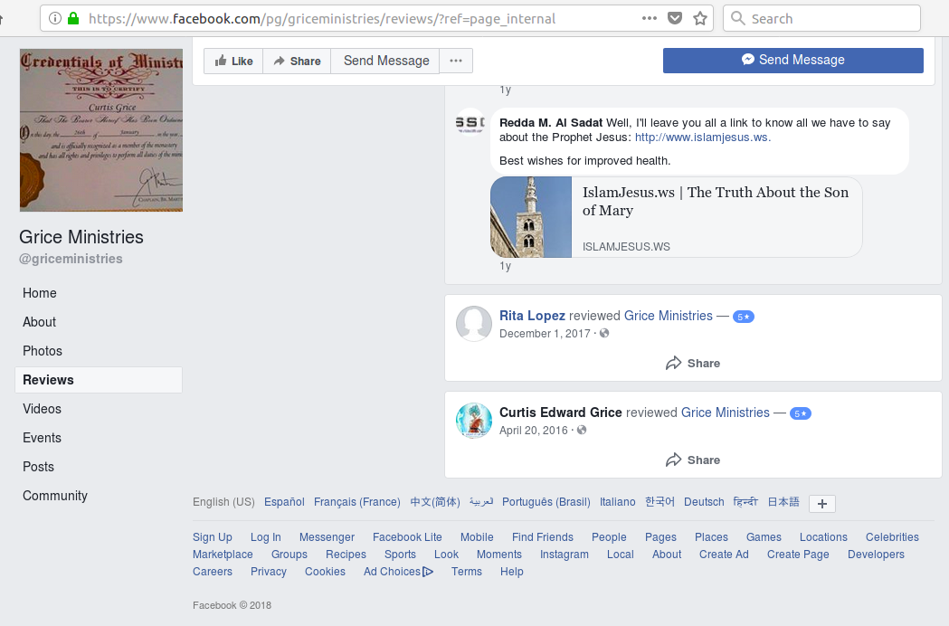This screenshot has width=949, height=626.
Task: Click the Log In footer link
Action: click(266, 537)
